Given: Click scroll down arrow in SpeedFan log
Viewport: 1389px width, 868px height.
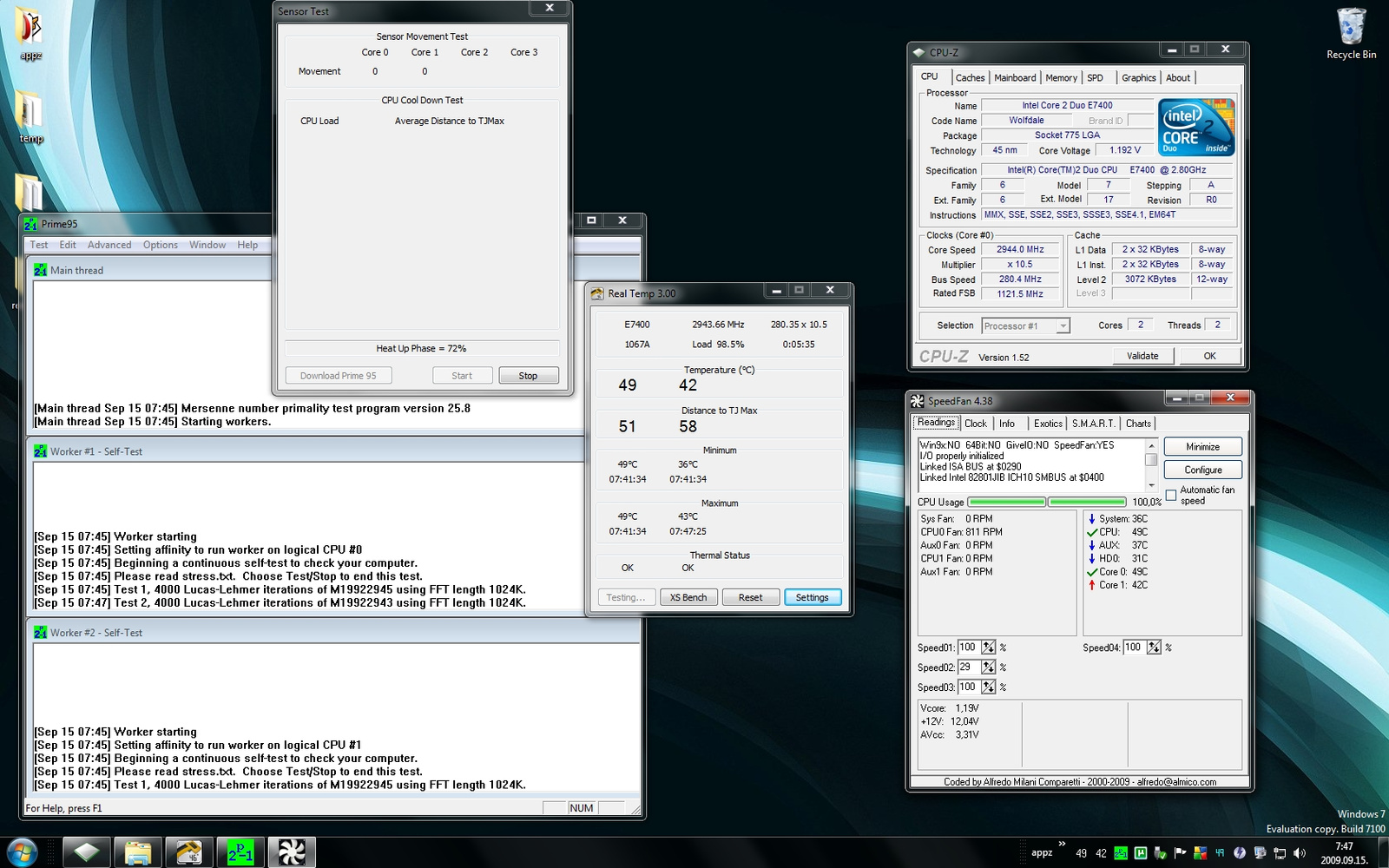Looking at the screenshot, I should (x=1151, y=485).
